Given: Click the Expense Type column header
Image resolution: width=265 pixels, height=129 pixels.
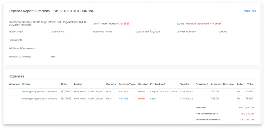Looking at the screenshot, I should click(x=127, y=84).
